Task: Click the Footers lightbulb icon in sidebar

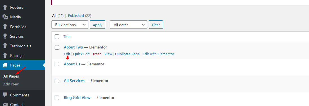Action: (x=5, y=8)
